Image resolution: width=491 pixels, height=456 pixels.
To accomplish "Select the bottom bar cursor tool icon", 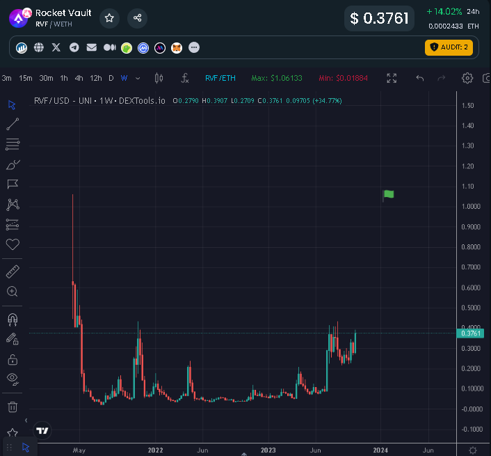I will (26, 447).
